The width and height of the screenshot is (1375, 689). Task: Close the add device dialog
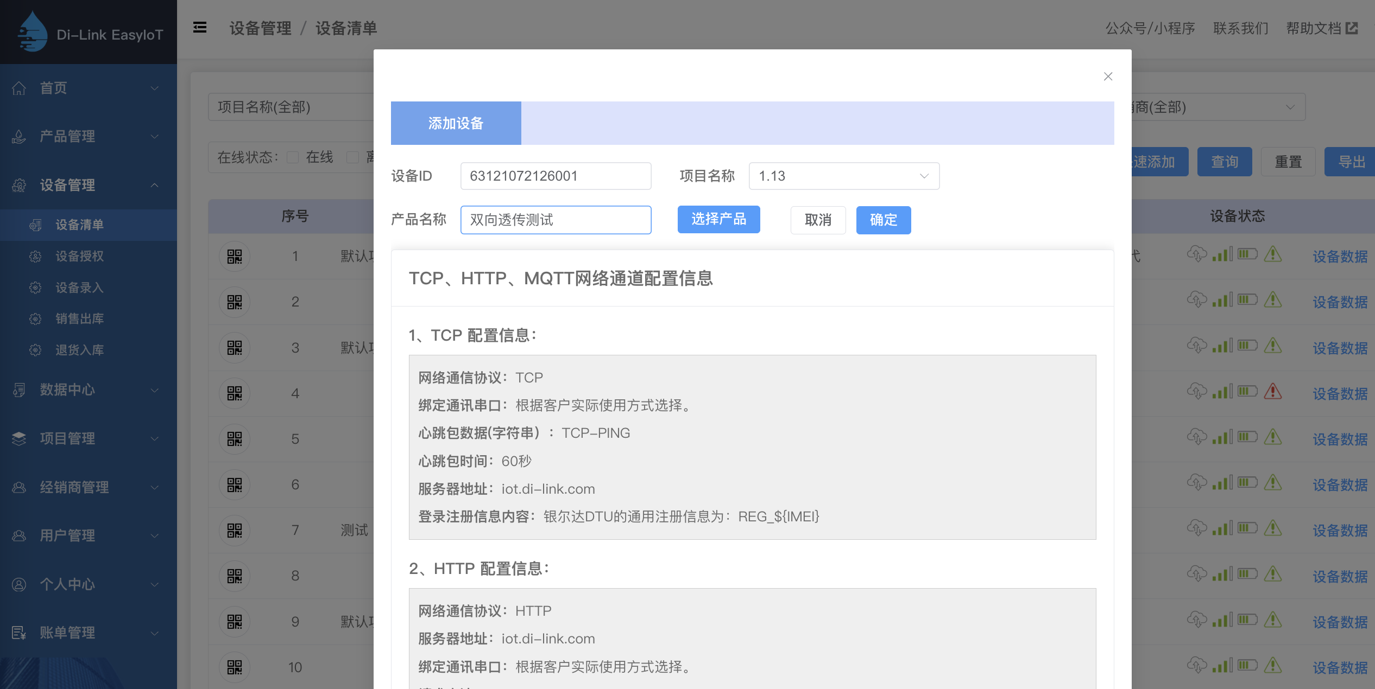[1108, 76]
